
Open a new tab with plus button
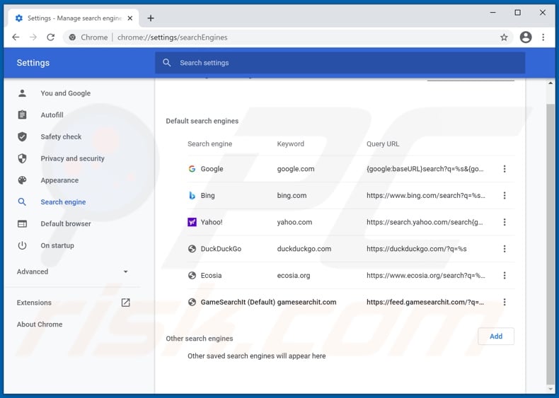pos(151,18)
